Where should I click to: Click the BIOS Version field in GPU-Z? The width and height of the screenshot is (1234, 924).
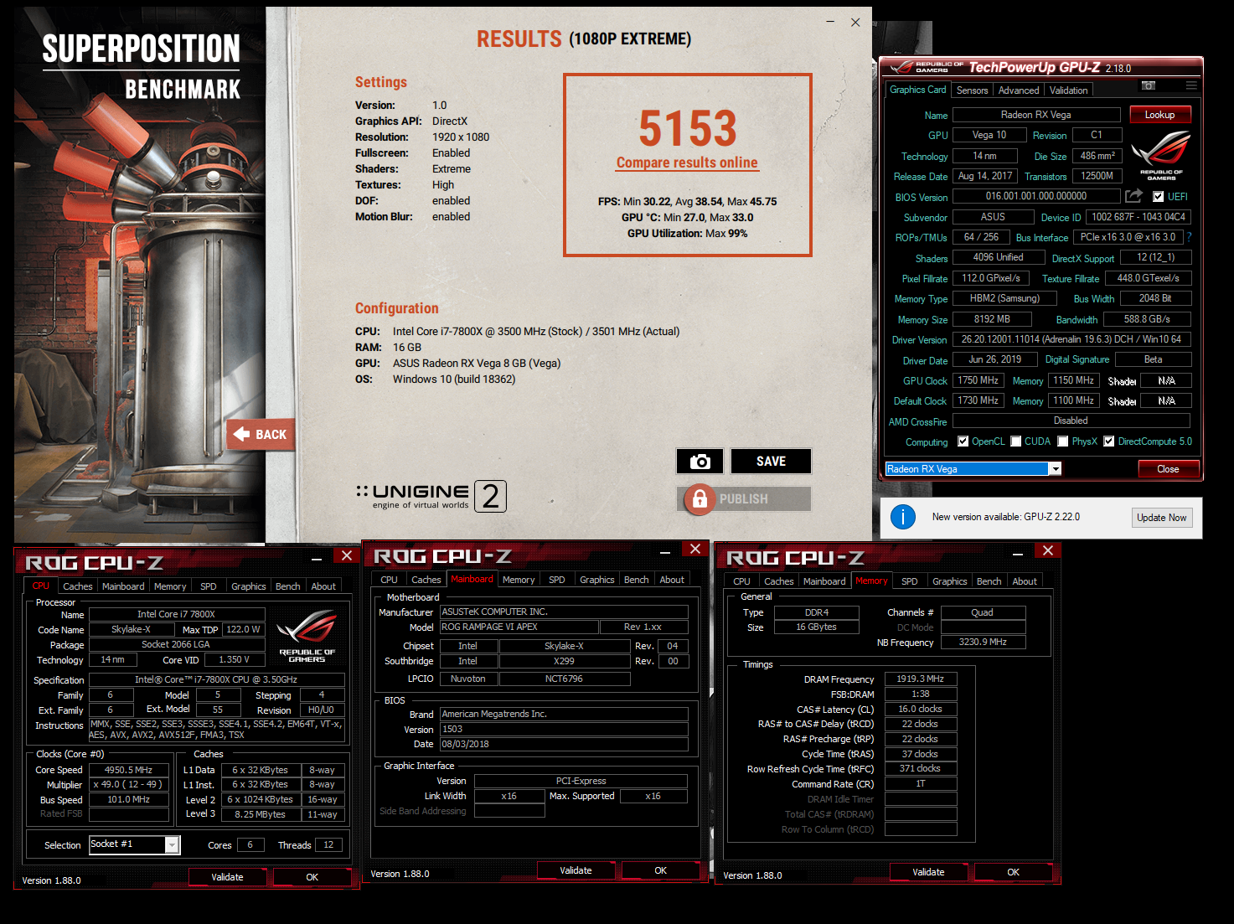pyautogui.click(x=1036, y=196)
